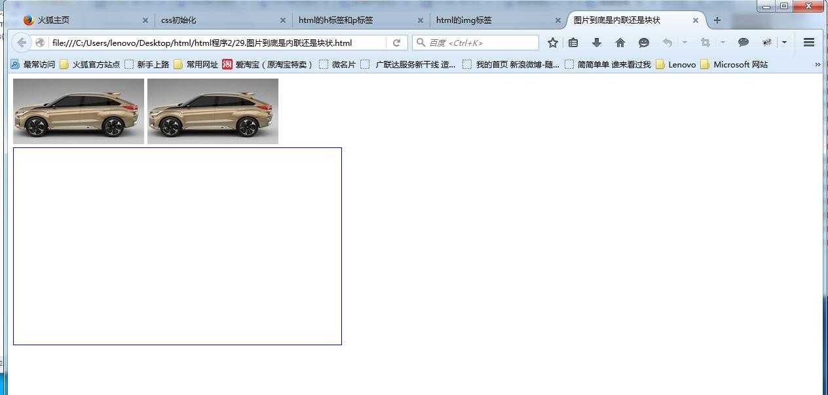Click the address bar URL field
828x395 pixels.
coord(217,43)
